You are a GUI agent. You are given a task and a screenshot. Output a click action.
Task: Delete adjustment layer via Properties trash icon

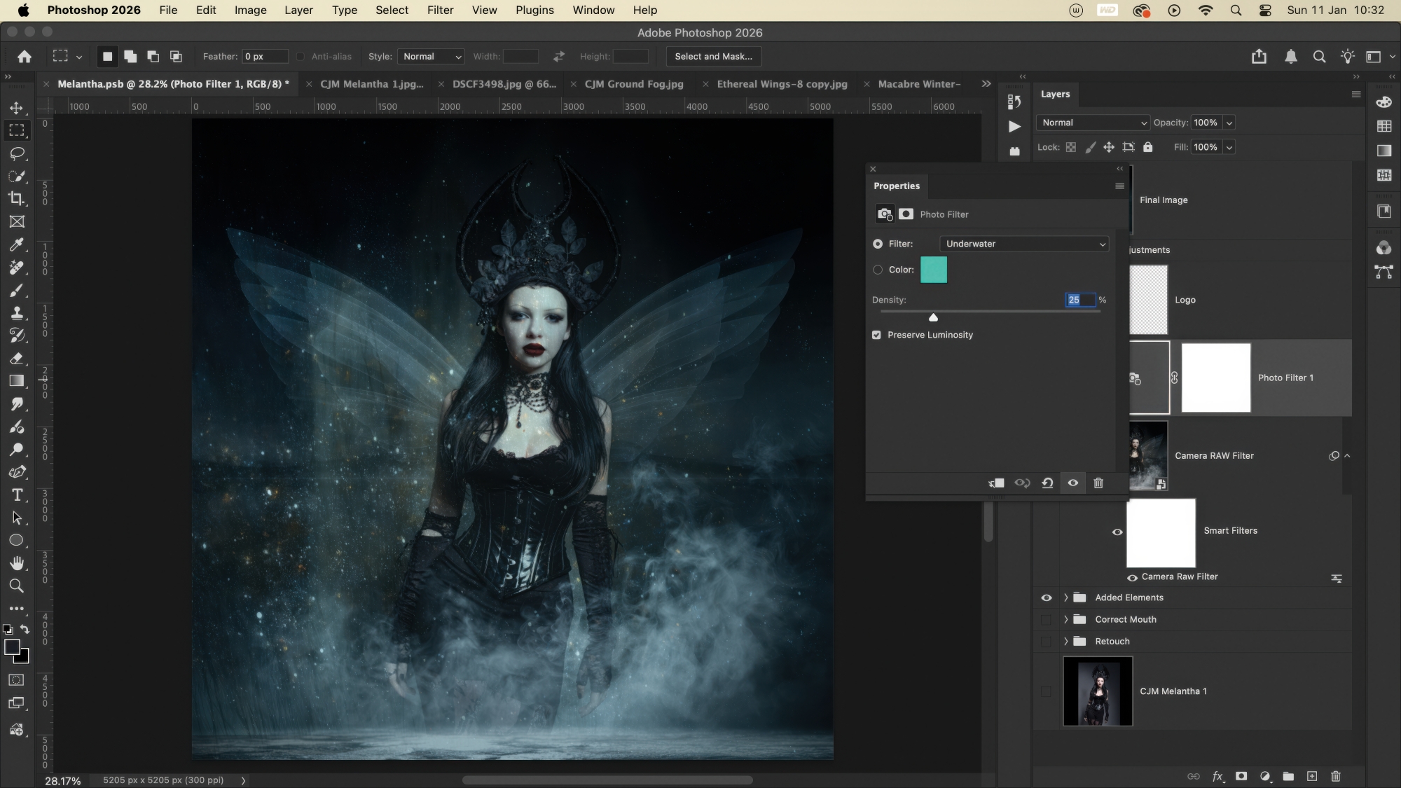1098,483
